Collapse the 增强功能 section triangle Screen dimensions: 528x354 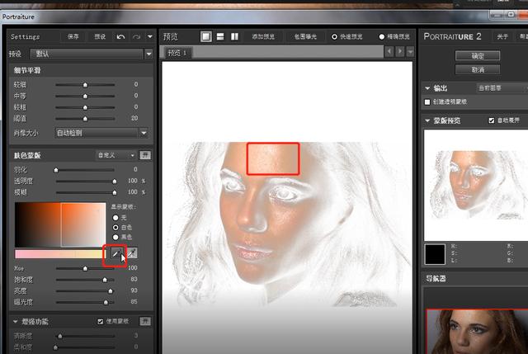tap(15, 322)
